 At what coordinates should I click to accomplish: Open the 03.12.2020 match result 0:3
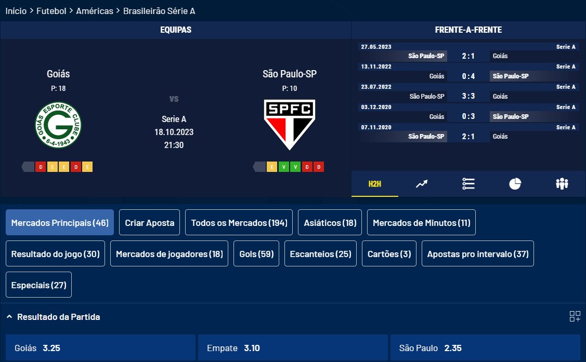pos(468,116)
